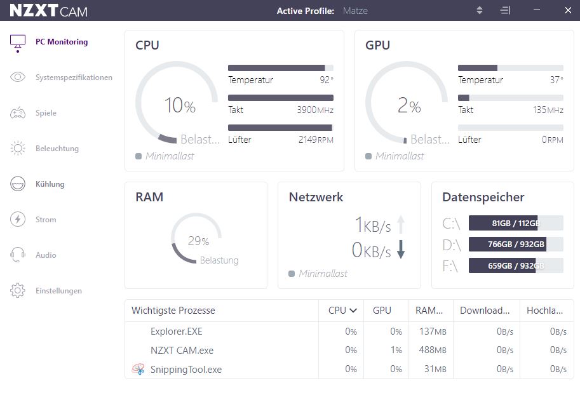Screen dimensions: 580x402
Task: Click the active profile name Matze
Action: pyautogui.click(x=355, y=11)
